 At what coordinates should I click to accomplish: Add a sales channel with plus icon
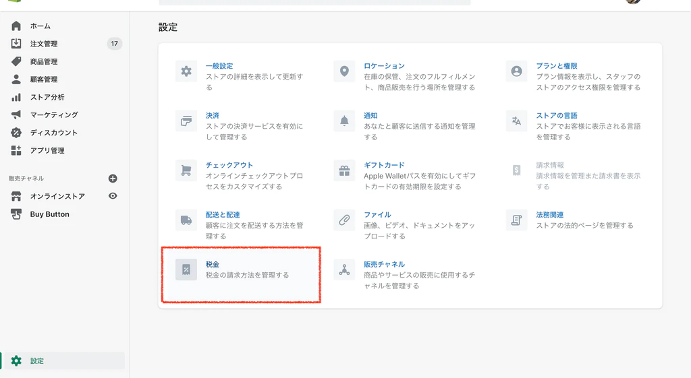tap(113, 178)
